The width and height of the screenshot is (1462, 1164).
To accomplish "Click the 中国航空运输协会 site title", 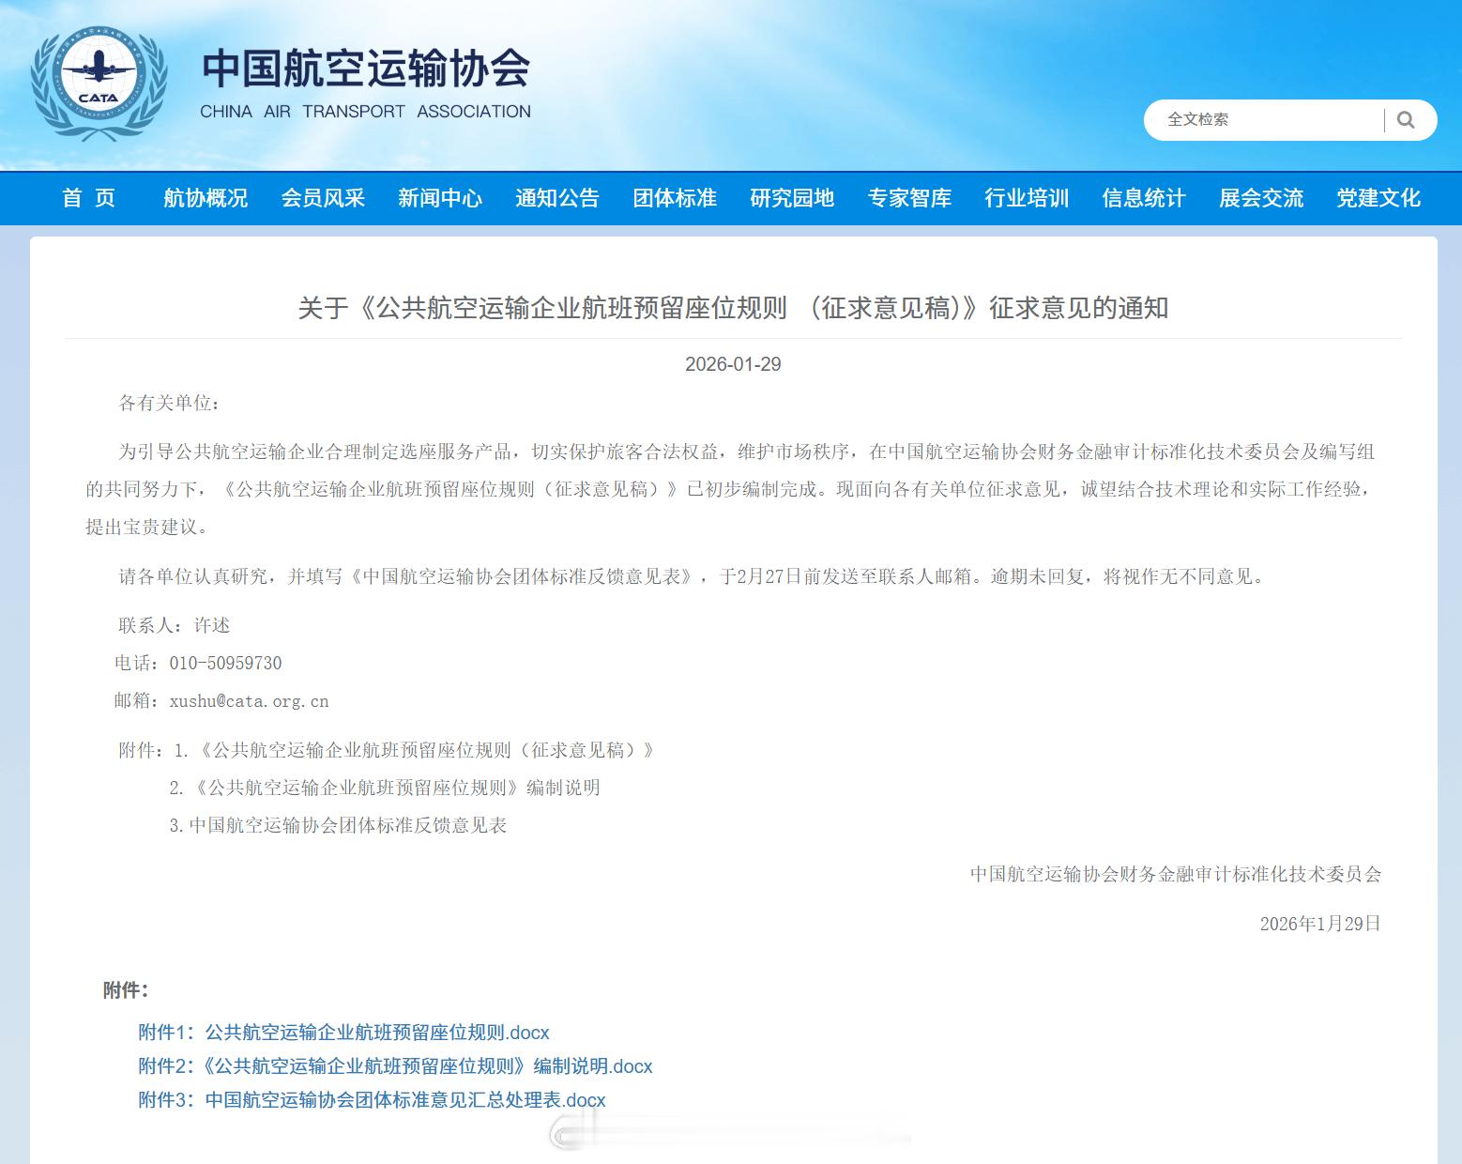I will pyautogui.click(x=366, y=68).
